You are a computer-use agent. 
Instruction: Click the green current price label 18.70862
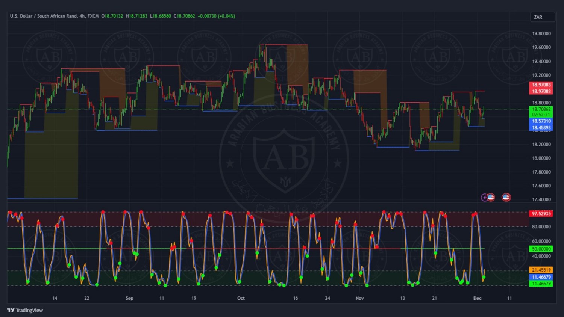(541, 109)
